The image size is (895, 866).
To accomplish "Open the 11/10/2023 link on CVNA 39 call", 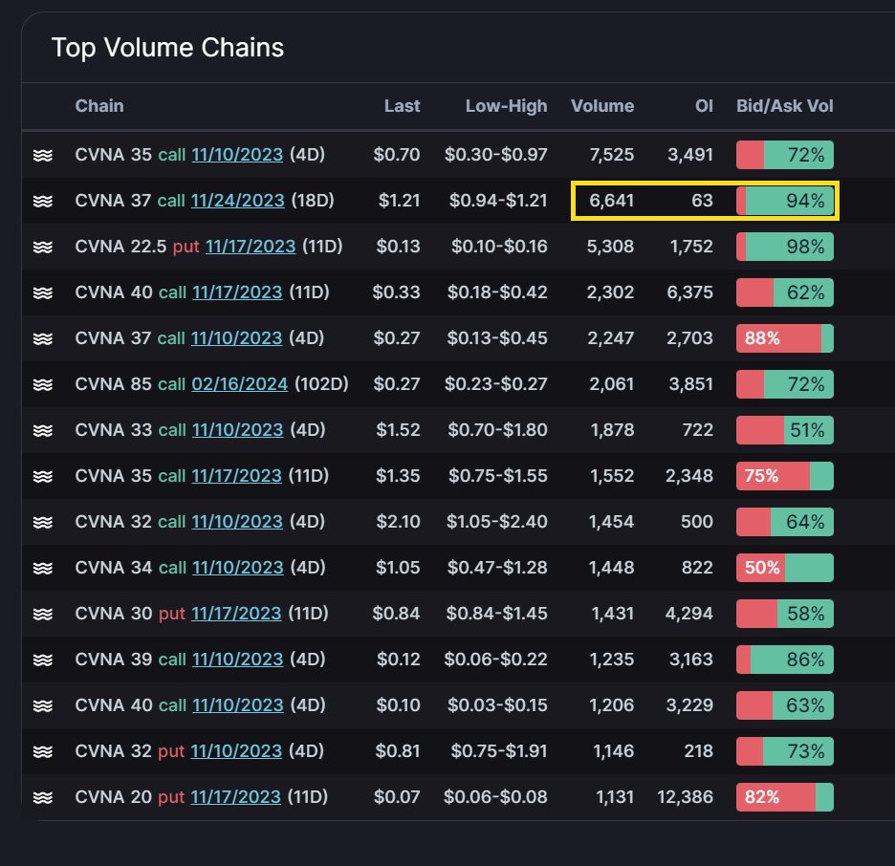I will coord(237,660).
